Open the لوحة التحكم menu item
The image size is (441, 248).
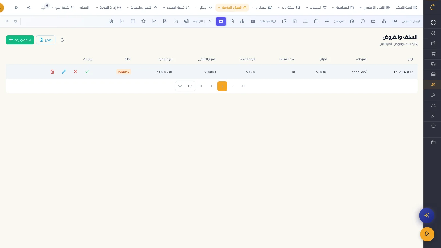tap(406, 7)
